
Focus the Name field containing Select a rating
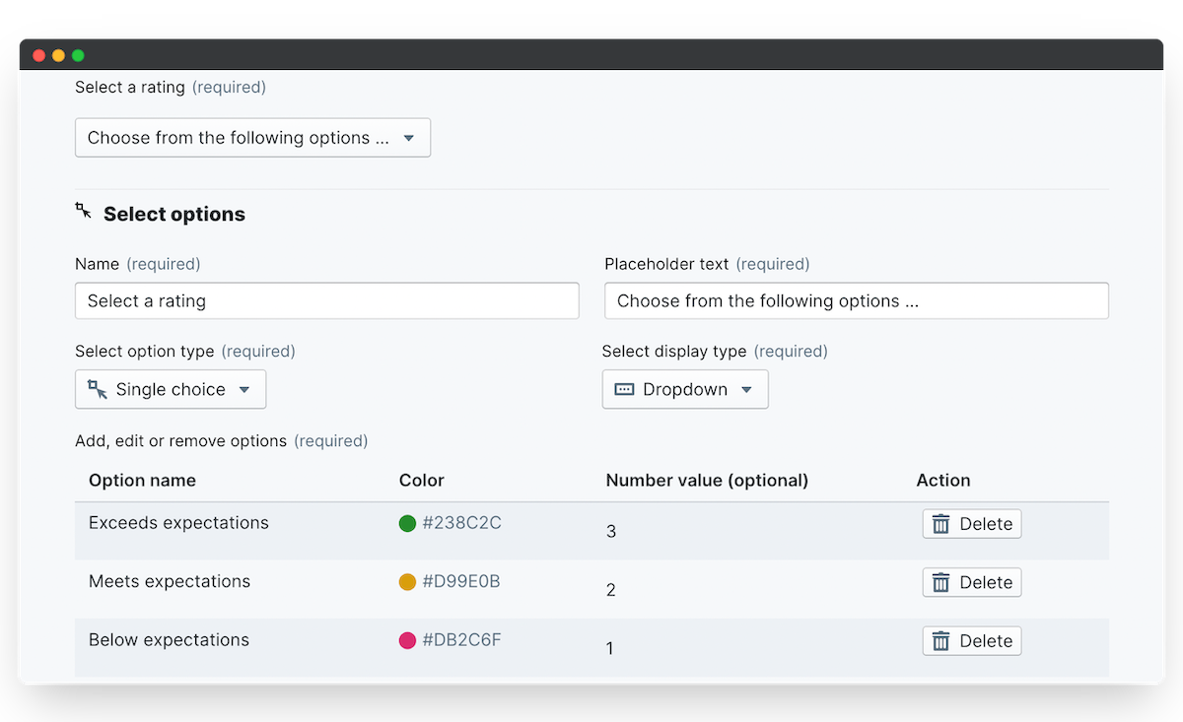(327, 301)
